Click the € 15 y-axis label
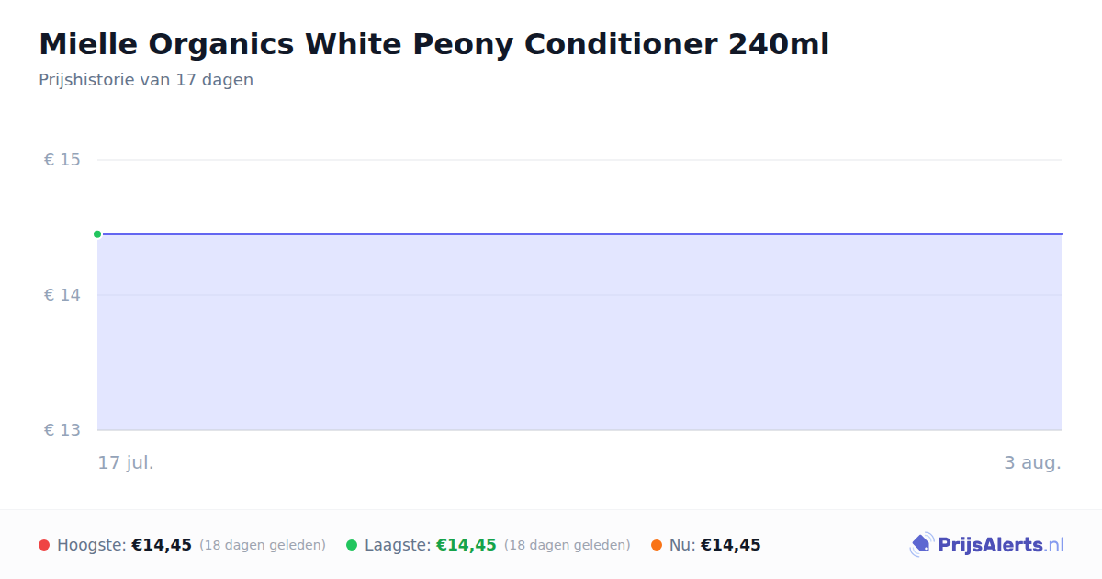The image size is (1102, 579). 62,160
